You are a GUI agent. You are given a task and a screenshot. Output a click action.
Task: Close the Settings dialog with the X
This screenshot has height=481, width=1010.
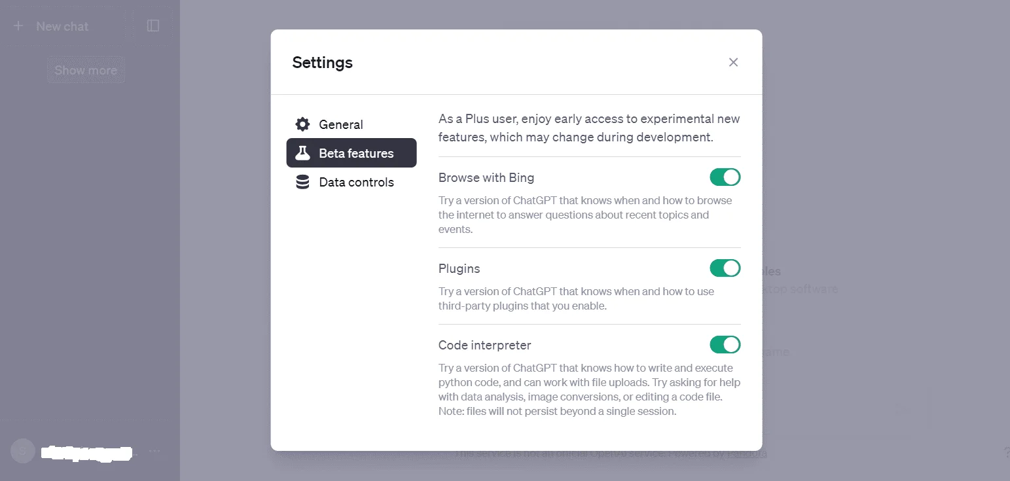[x=733, y=62]
